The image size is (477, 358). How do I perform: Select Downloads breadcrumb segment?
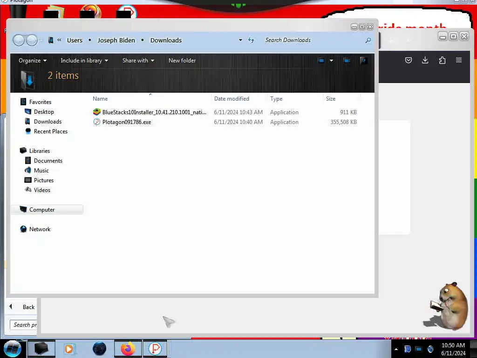(166, 40)
